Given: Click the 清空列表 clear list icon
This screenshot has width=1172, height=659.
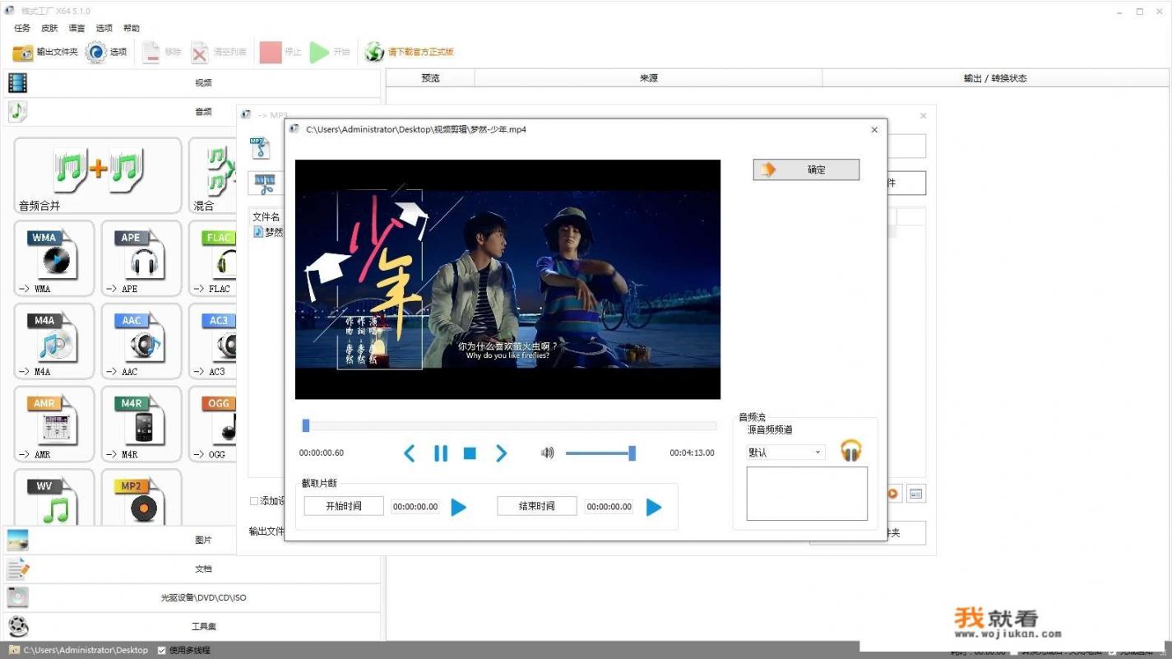Looking at the screenshot, I should click(x=200, y=53).
